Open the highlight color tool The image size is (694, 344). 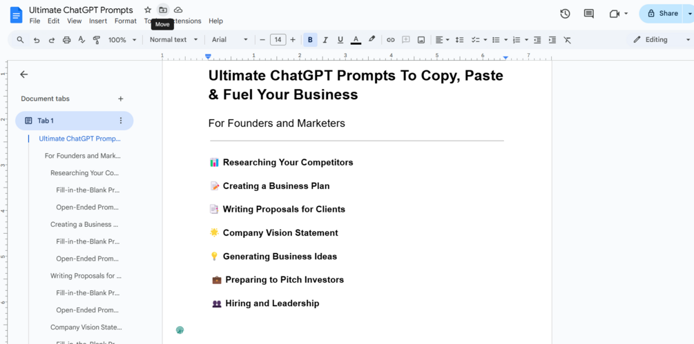(372, 40)
